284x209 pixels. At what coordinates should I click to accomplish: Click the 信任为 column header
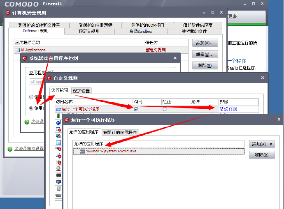[166, 43]
